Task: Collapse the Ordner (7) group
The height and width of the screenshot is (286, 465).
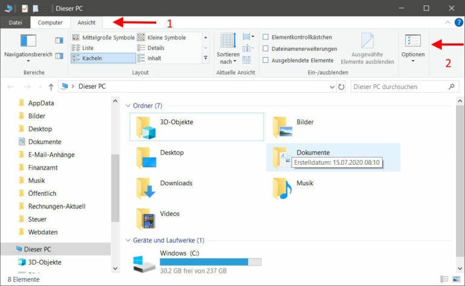Action: pyautogui.click(x=128, y=105)
